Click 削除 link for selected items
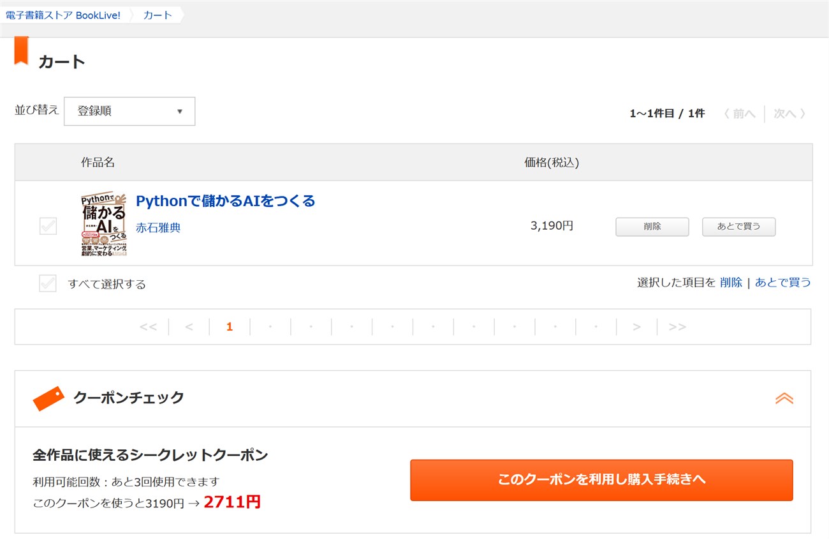 pyautogui.click(x=731, y=282)
